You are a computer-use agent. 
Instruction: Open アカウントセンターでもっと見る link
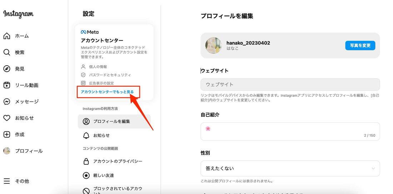[x=107, y=92]
